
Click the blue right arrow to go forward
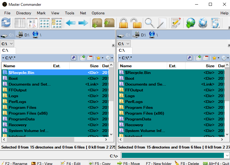click(x=83, y=23)
